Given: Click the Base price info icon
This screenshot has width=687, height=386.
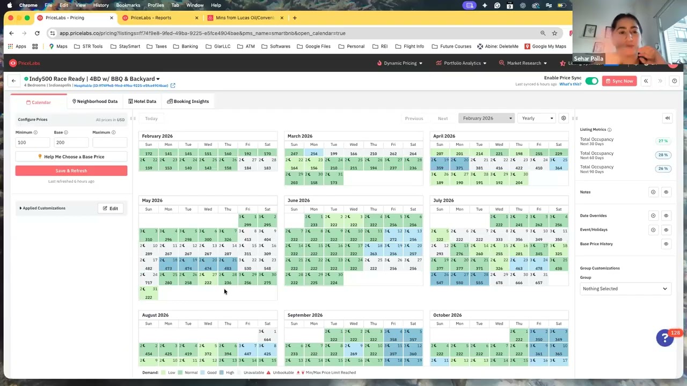Looking at the screenshot, I should click(x=66, y=132).
